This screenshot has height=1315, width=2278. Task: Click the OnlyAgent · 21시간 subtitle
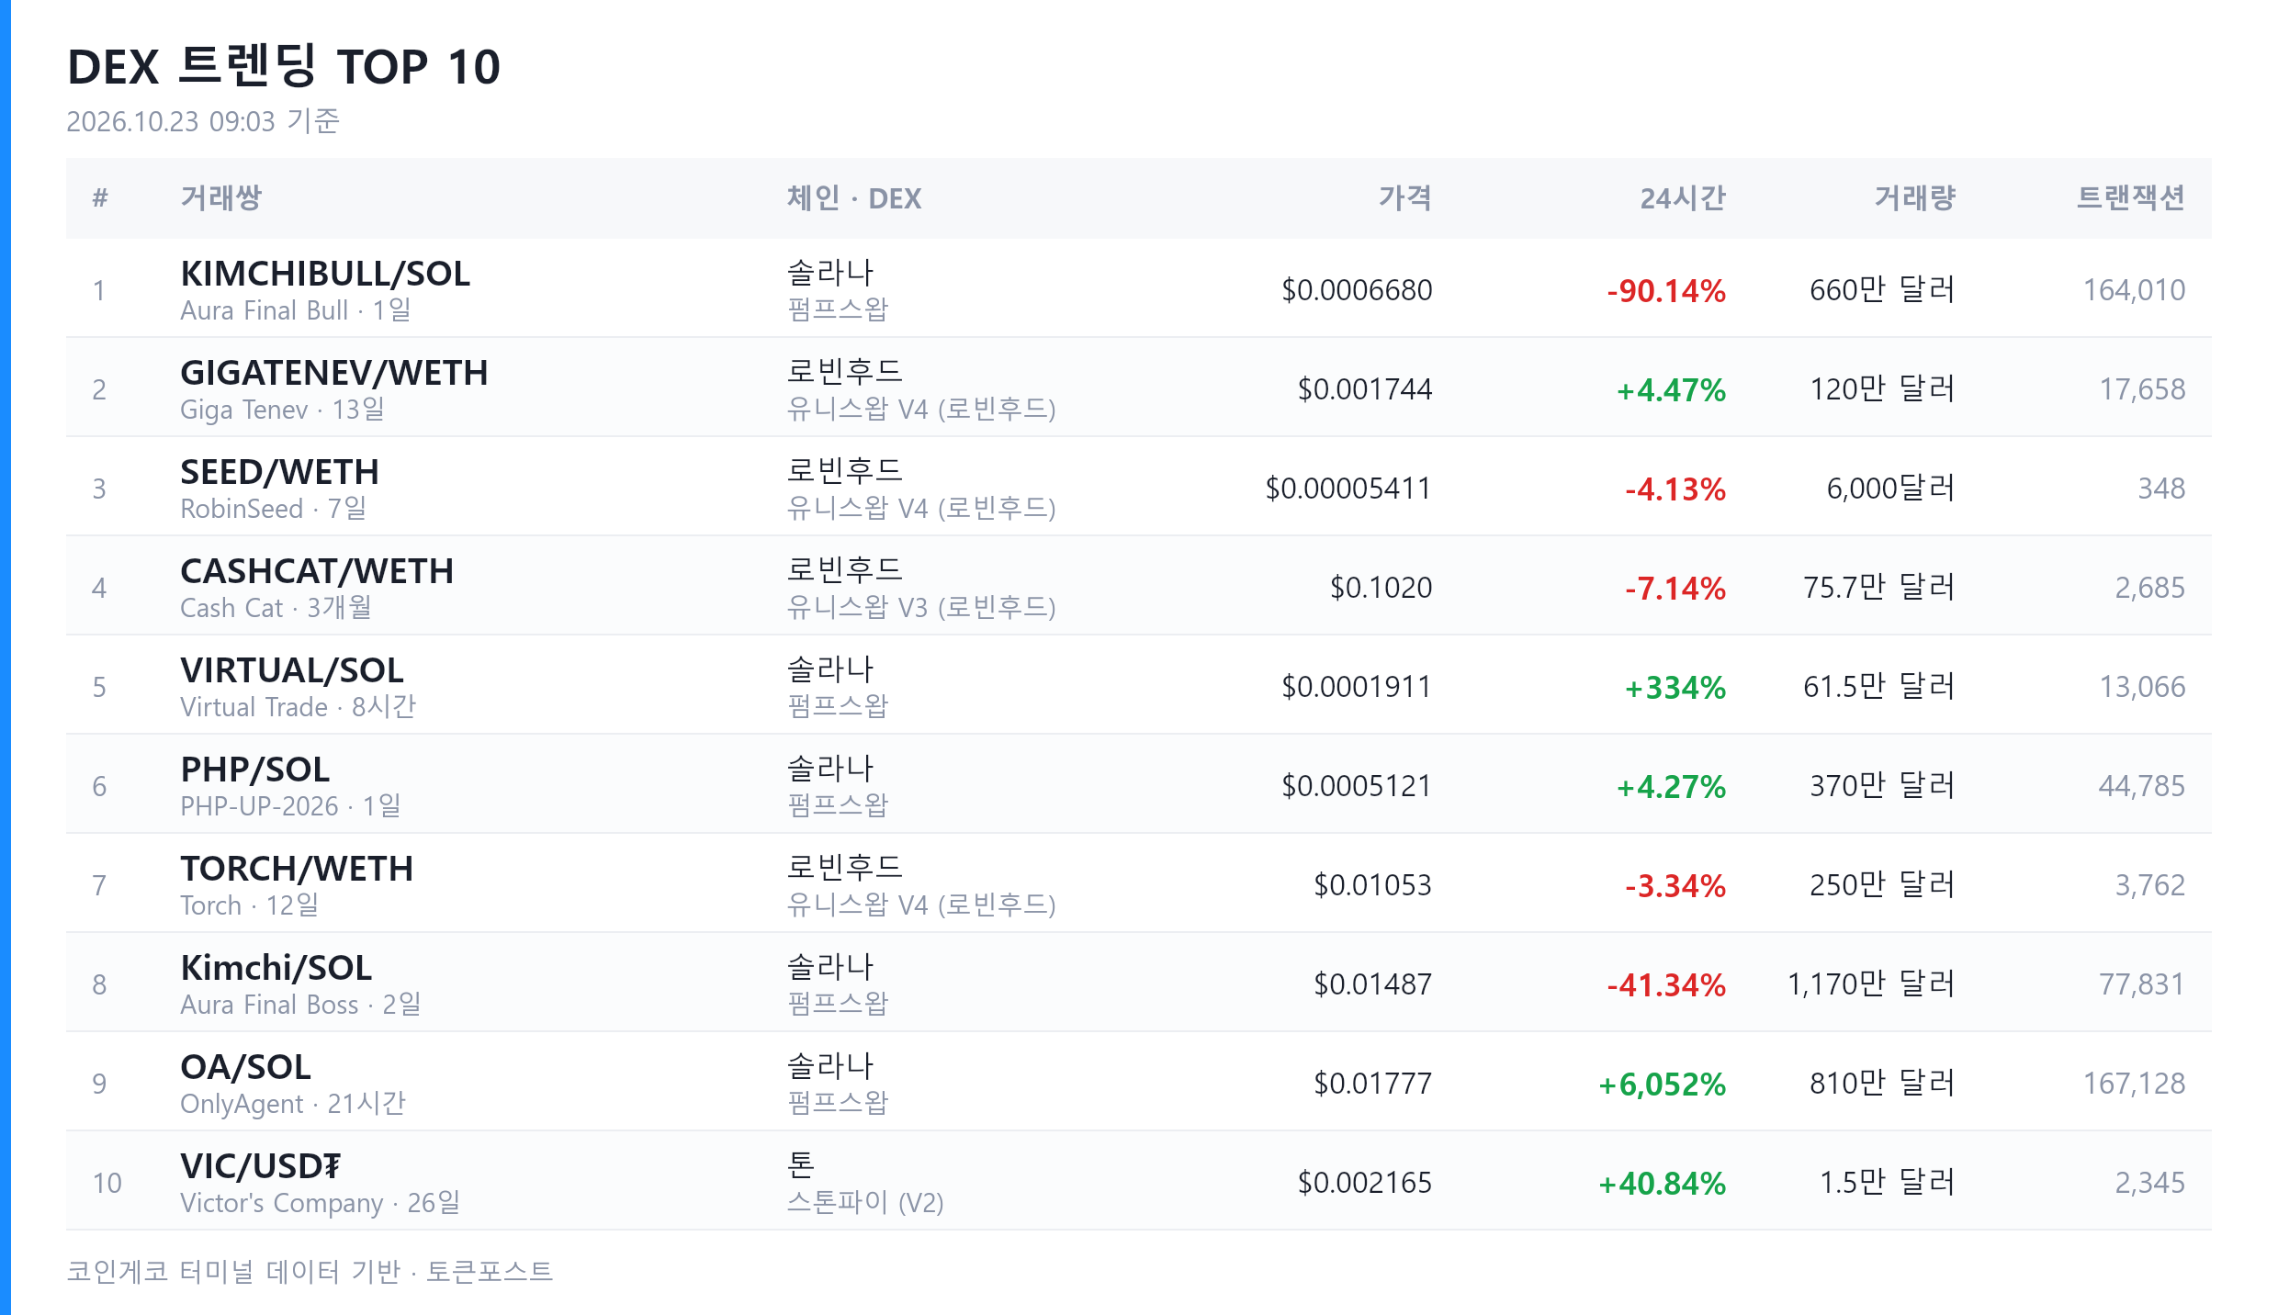pos(293,1103)
